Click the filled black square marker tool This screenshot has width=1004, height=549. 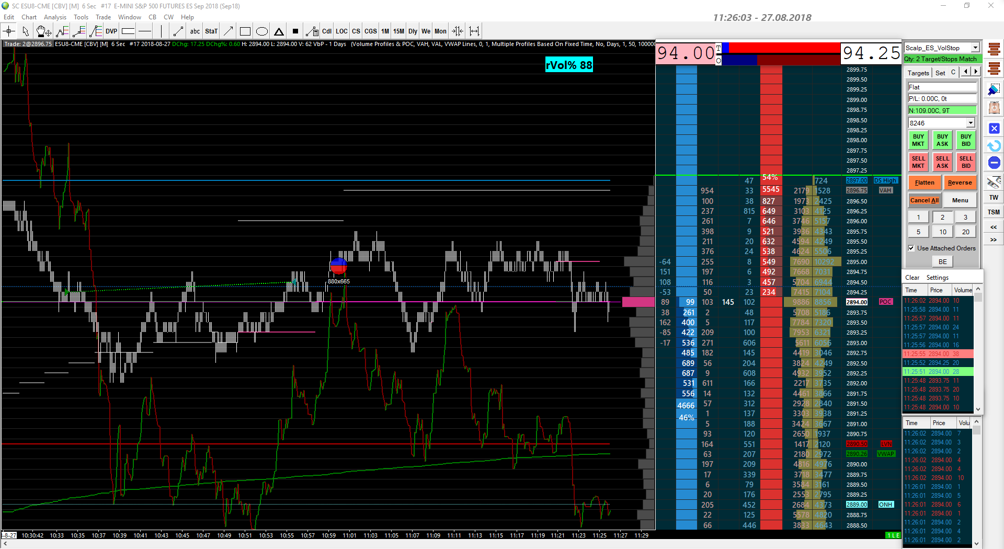coord(295,31)
